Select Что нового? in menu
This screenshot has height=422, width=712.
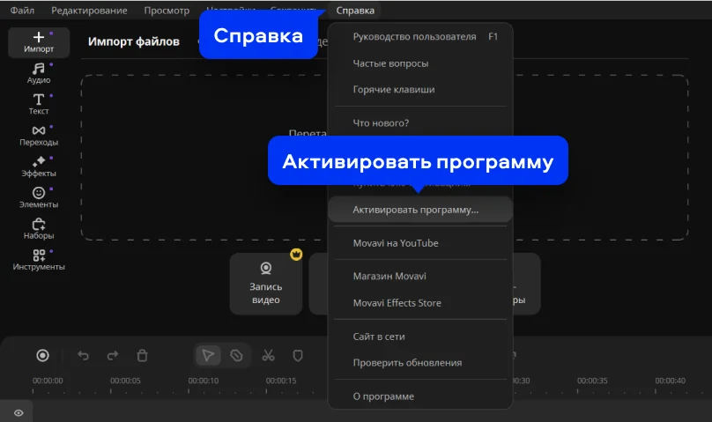pyautogui.click(x=420, y=123)
